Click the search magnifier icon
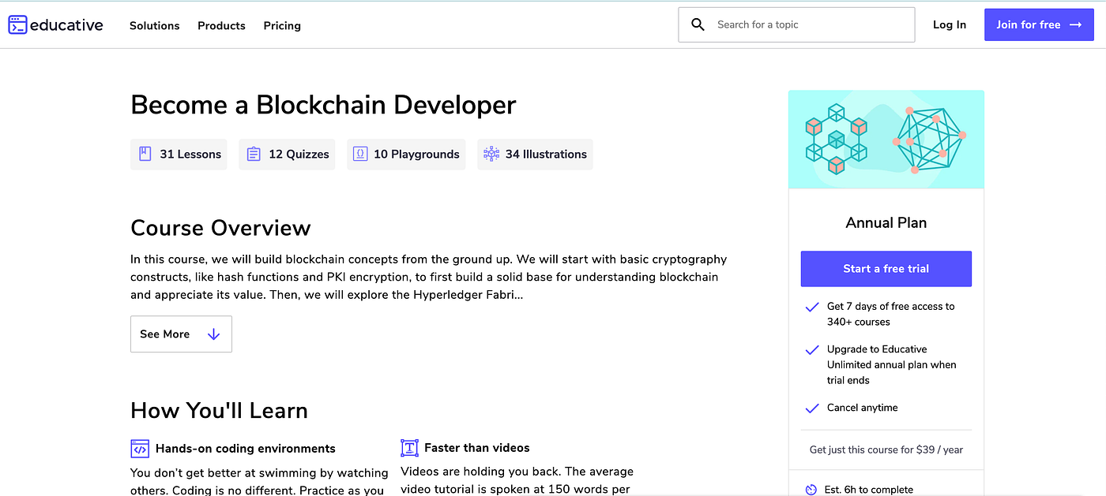The height and width of the screenshot is (496, 1106). pos(698,24)
